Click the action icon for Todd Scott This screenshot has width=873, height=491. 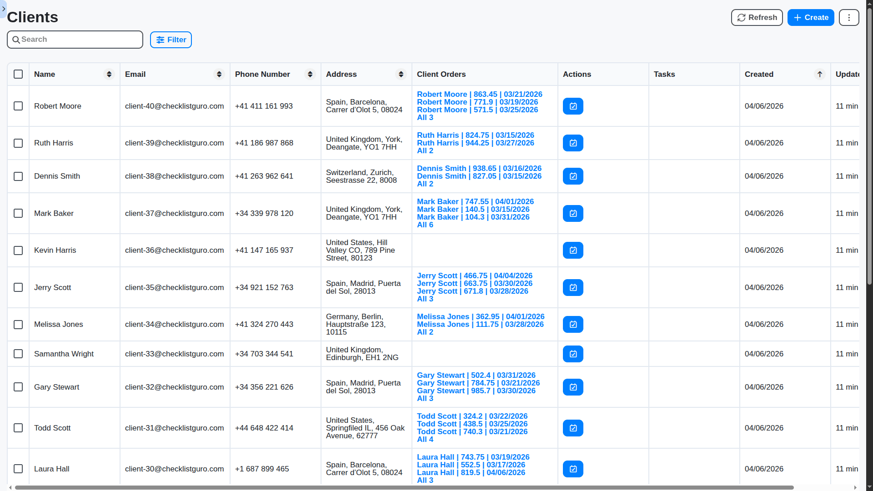573,428
